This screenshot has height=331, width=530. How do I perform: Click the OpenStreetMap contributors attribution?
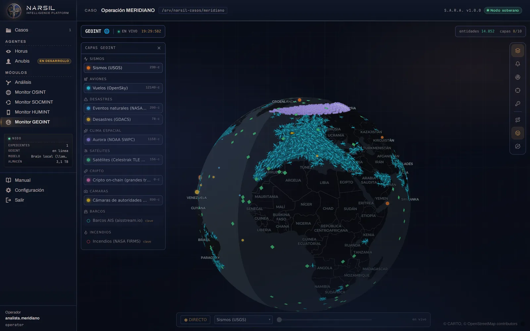click(492, 324)
